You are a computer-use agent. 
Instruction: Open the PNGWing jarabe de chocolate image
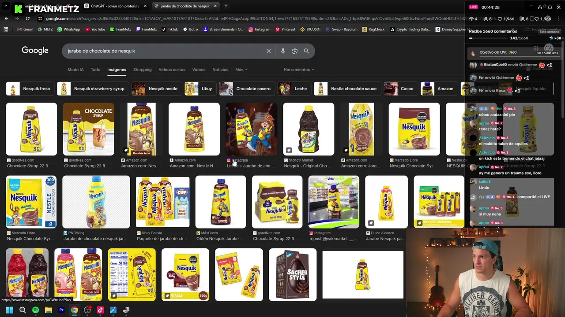pos(96,202)
